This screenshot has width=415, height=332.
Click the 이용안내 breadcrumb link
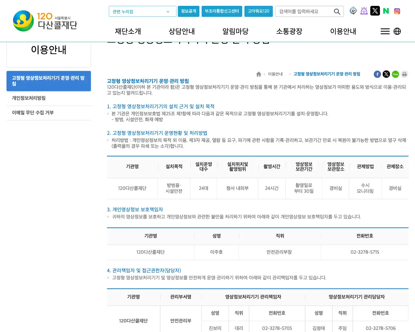(275, 74)
